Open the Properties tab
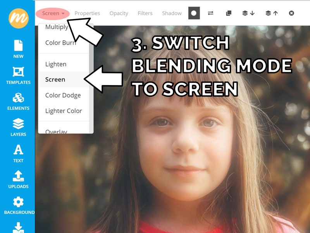 pyautogui.click(x=87, y=14)
